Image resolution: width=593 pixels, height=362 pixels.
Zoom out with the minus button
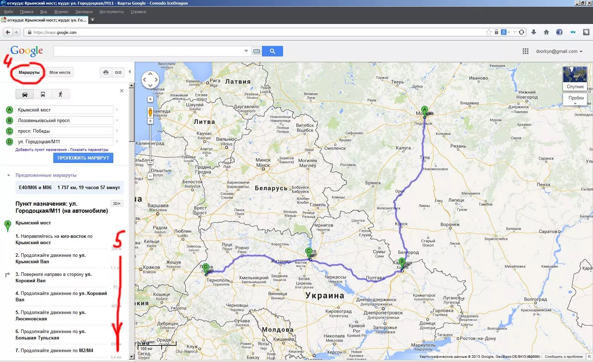[x=150, y=176]
